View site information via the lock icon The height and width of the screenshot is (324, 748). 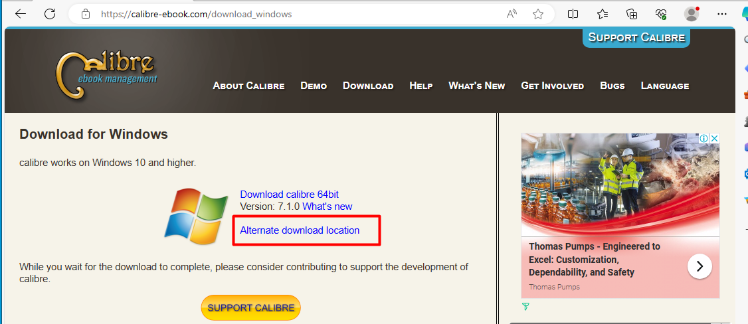click(x=86, y=14)
